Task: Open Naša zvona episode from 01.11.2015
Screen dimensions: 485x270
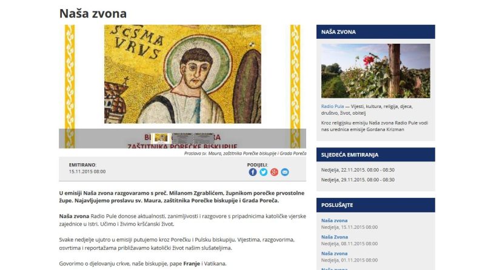Action: tap(334, 253)
